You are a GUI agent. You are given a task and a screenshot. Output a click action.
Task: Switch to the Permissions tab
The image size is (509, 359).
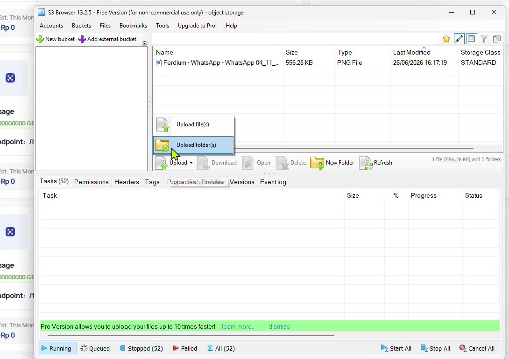91,182
